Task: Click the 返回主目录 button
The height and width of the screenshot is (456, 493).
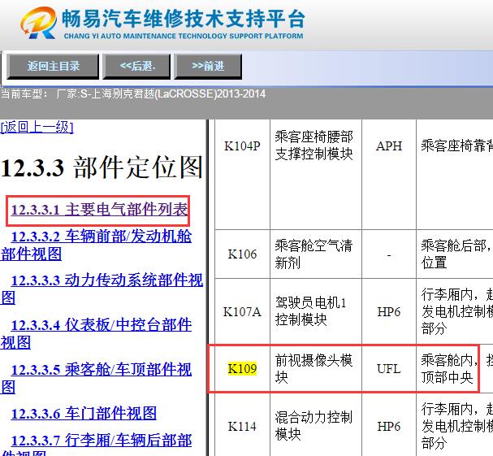Action: (53, 66)
